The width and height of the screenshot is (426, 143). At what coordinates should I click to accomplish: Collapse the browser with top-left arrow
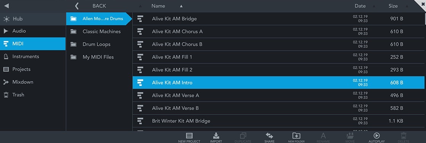click(6, 6)
